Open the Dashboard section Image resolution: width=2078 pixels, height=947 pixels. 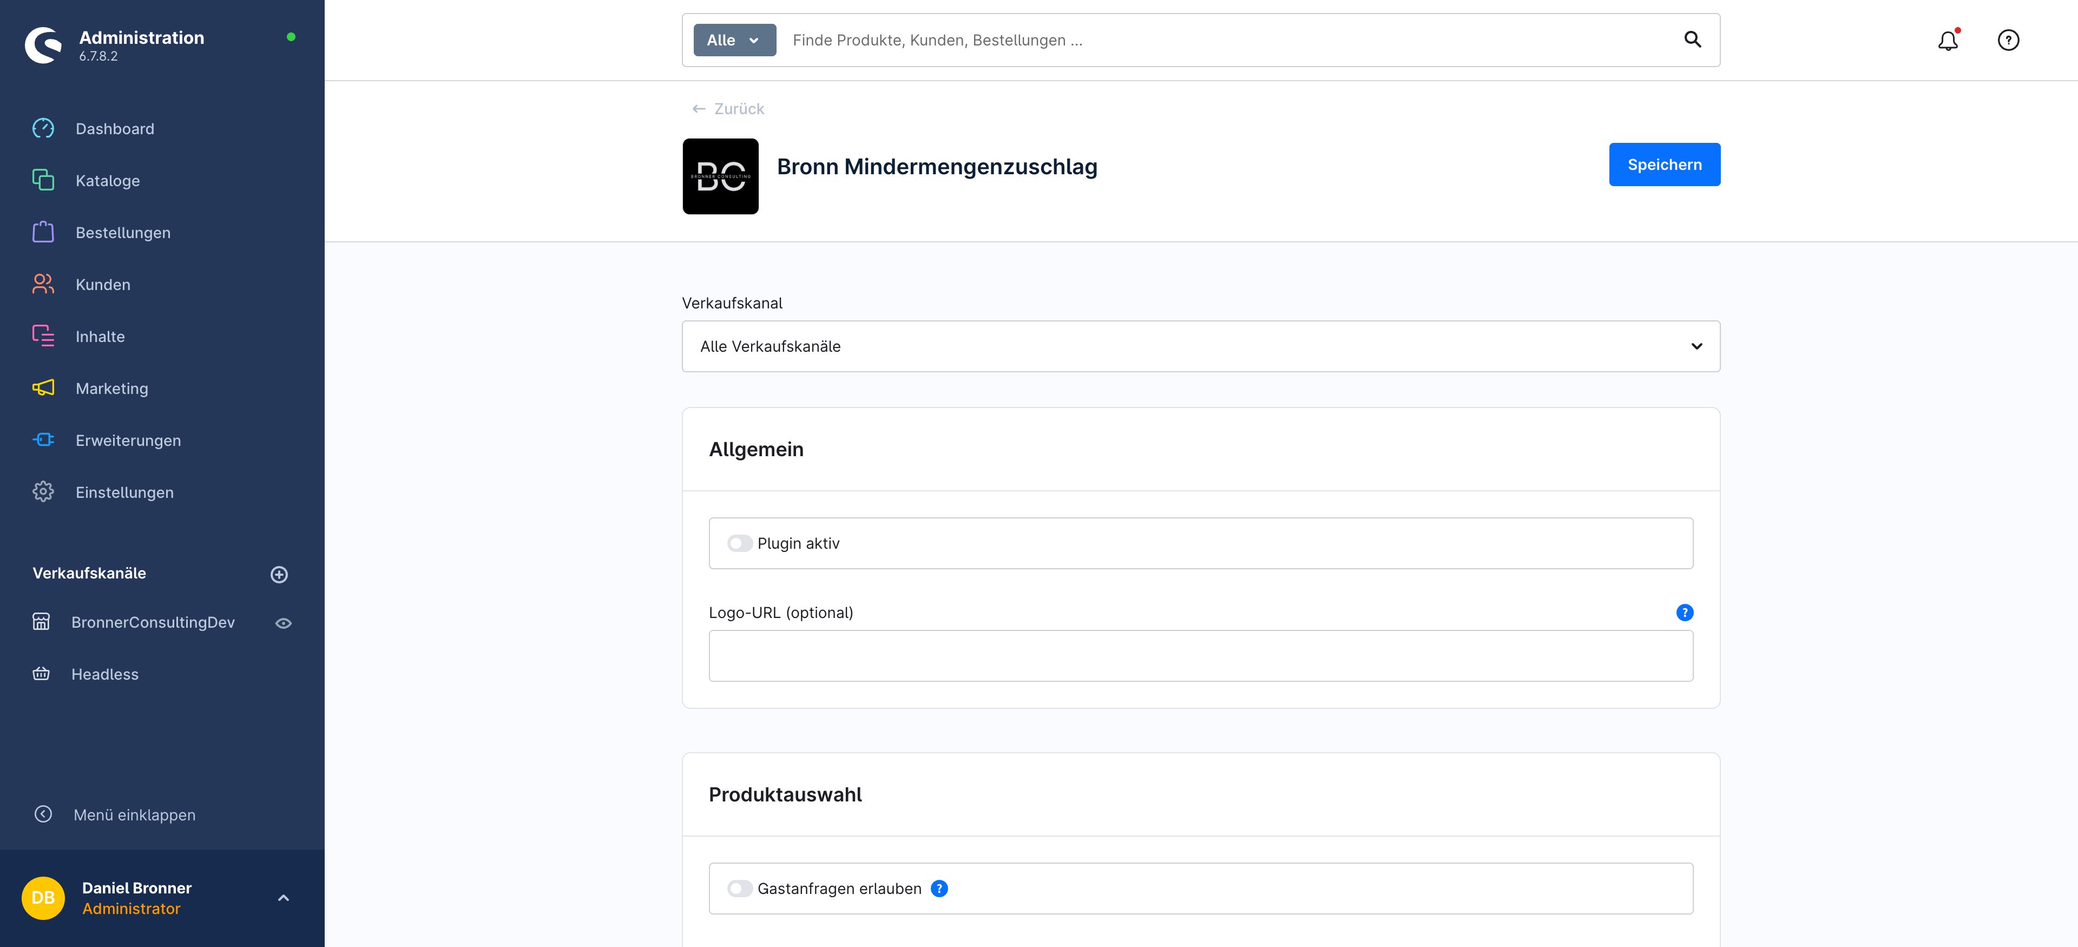115,128
